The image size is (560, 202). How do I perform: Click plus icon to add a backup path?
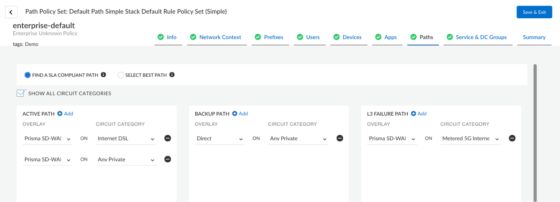point(235,113)
